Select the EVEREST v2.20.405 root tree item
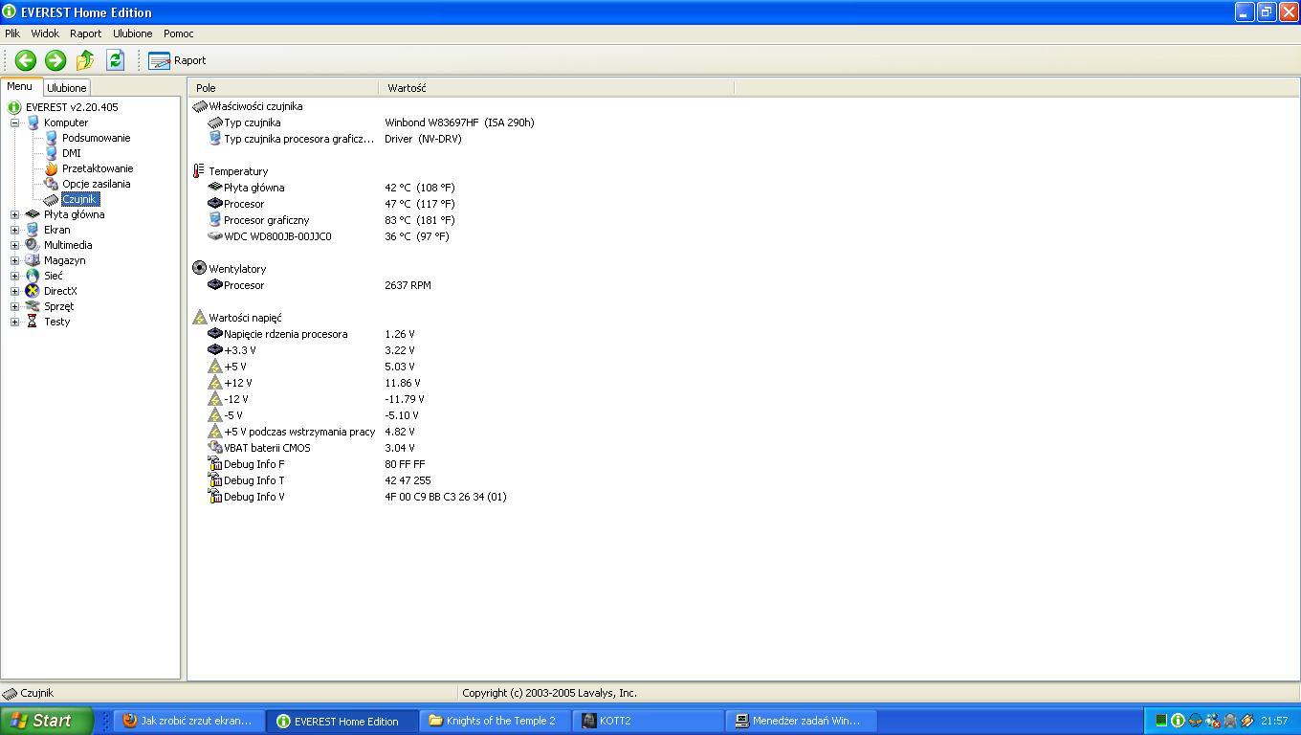 72,107
